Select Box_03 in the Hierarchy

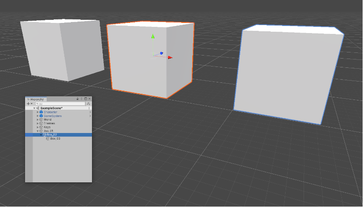click(x=55, y=139)
